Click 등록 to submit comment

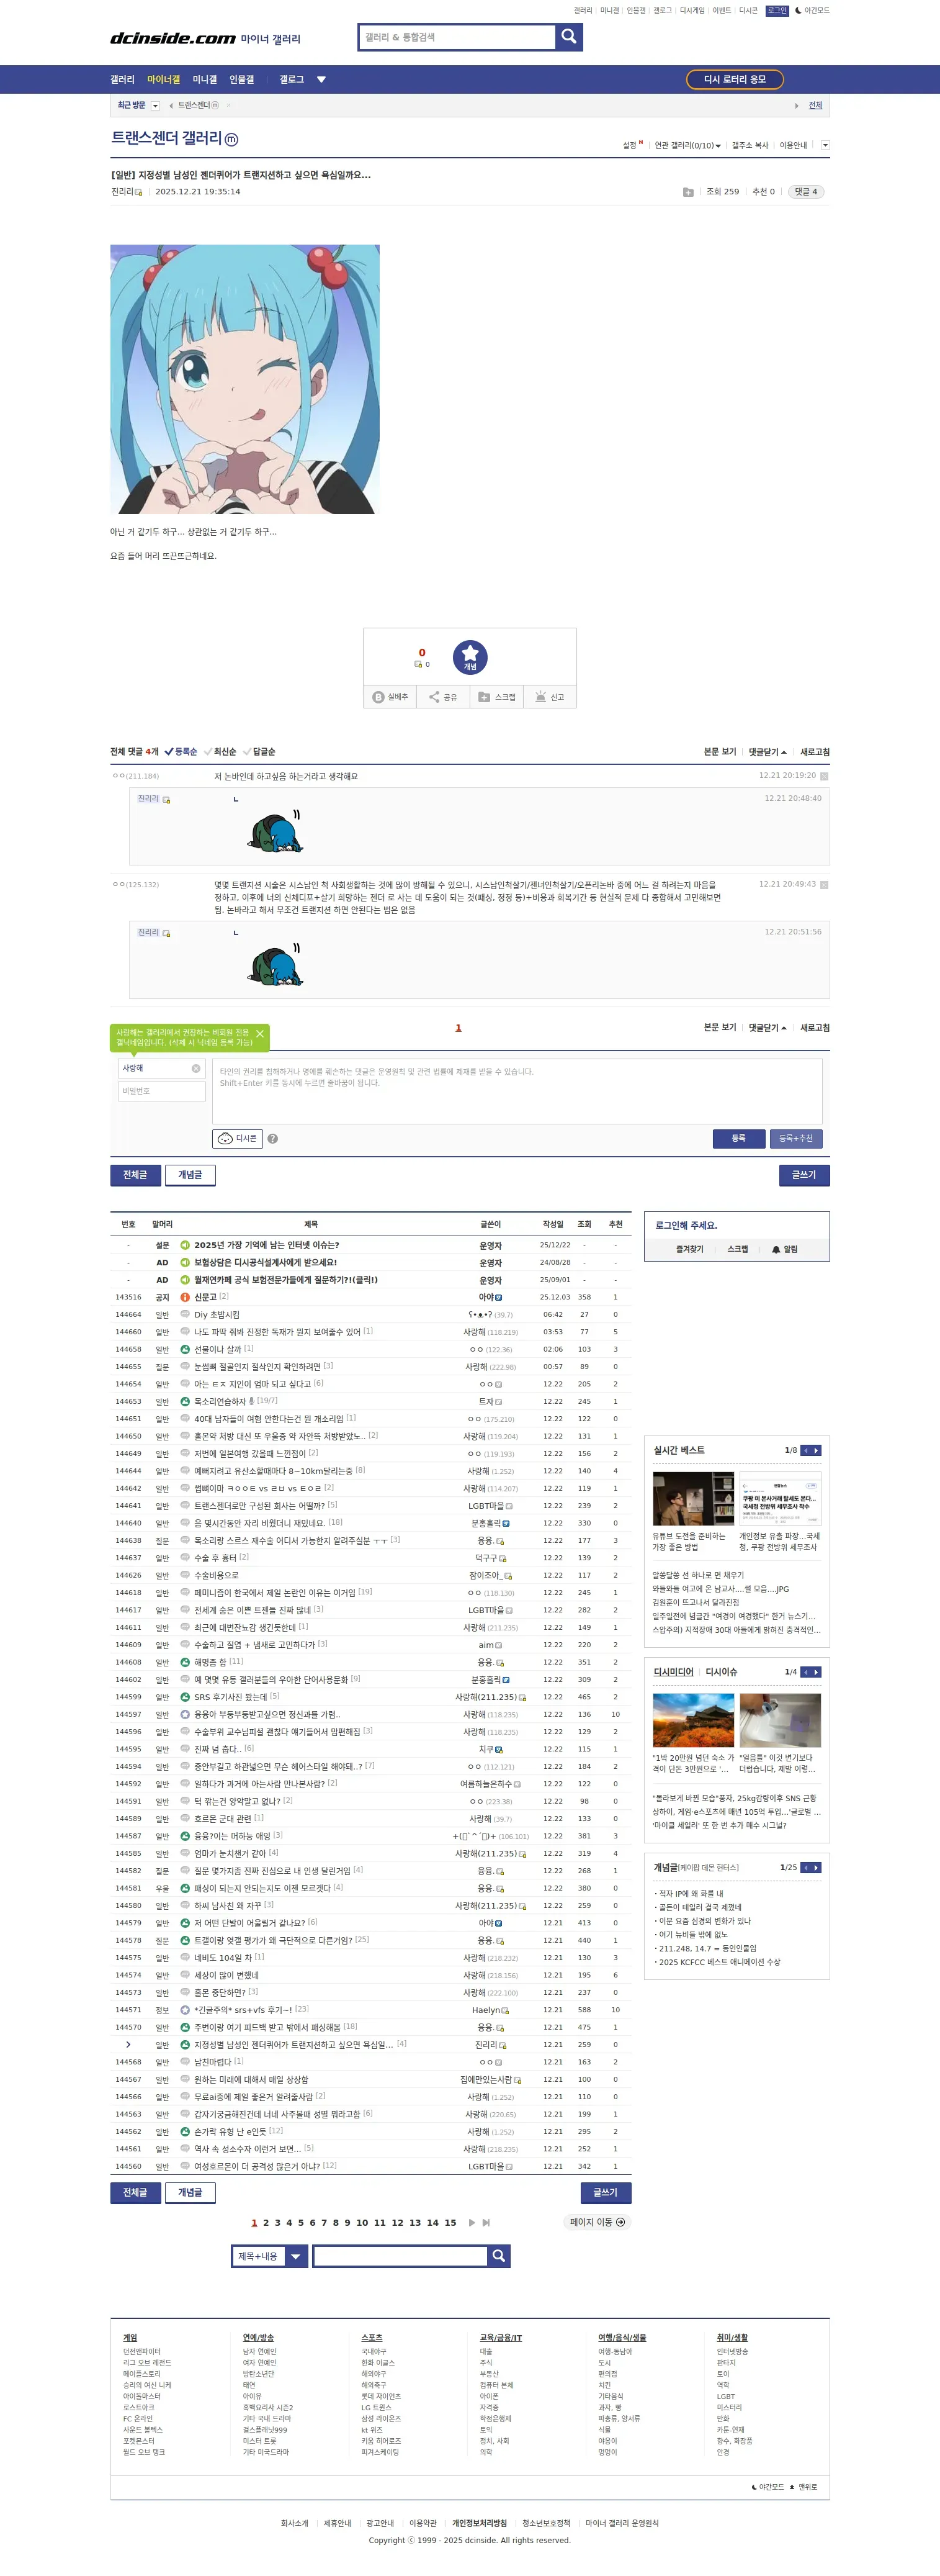click(738, 1138)
